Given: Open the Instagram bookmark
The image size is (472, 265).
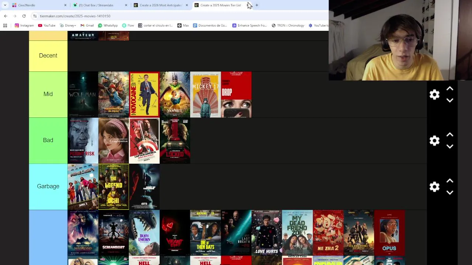Looking at the screenshot, I should (24, 25).
